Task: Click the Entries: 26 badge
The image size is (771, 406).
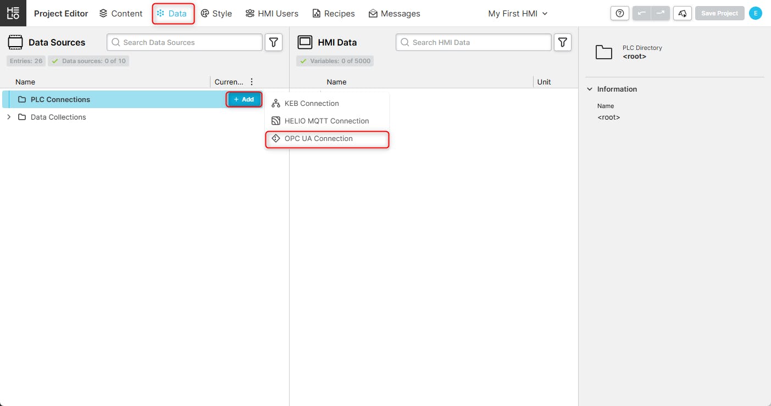Action: (x=26, y=61)
